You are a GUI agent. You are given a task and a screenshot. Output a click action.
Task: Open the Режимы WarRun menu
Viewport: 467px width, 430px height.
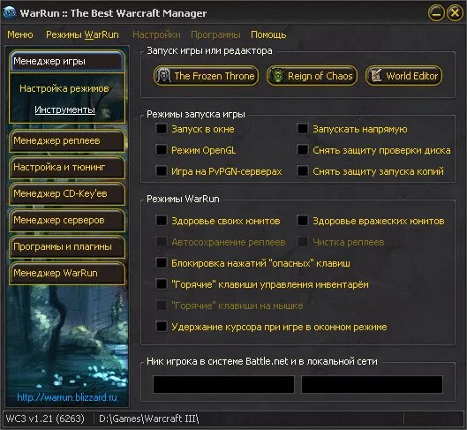[82, 34]
